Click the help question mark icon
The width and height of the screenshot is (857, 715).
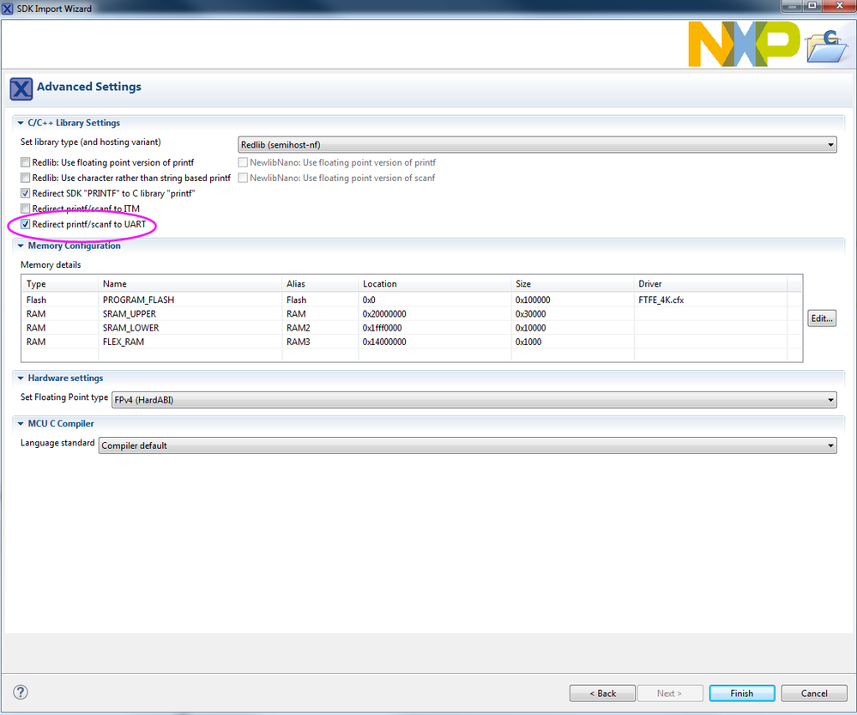(21, 692)
